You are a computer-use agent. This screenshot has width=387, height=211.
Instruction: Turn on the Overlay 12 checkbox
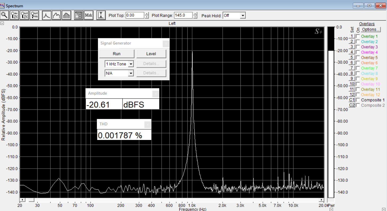[358, 95]
